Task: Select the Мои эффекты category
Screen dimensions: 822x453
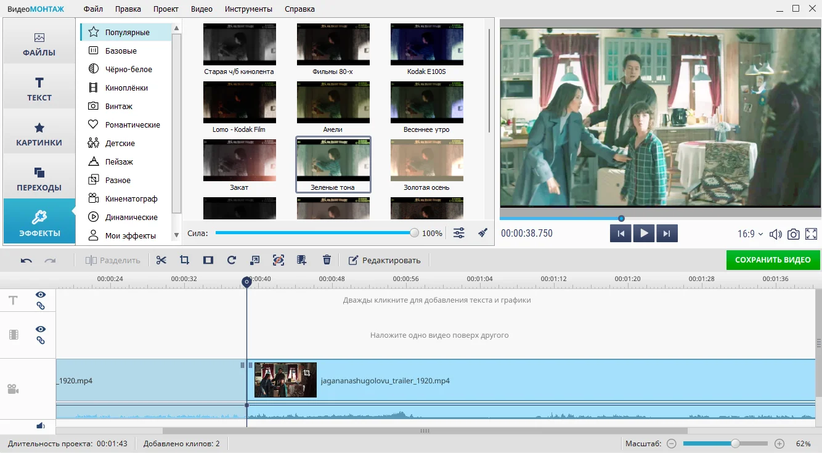Action: [126, 235]
